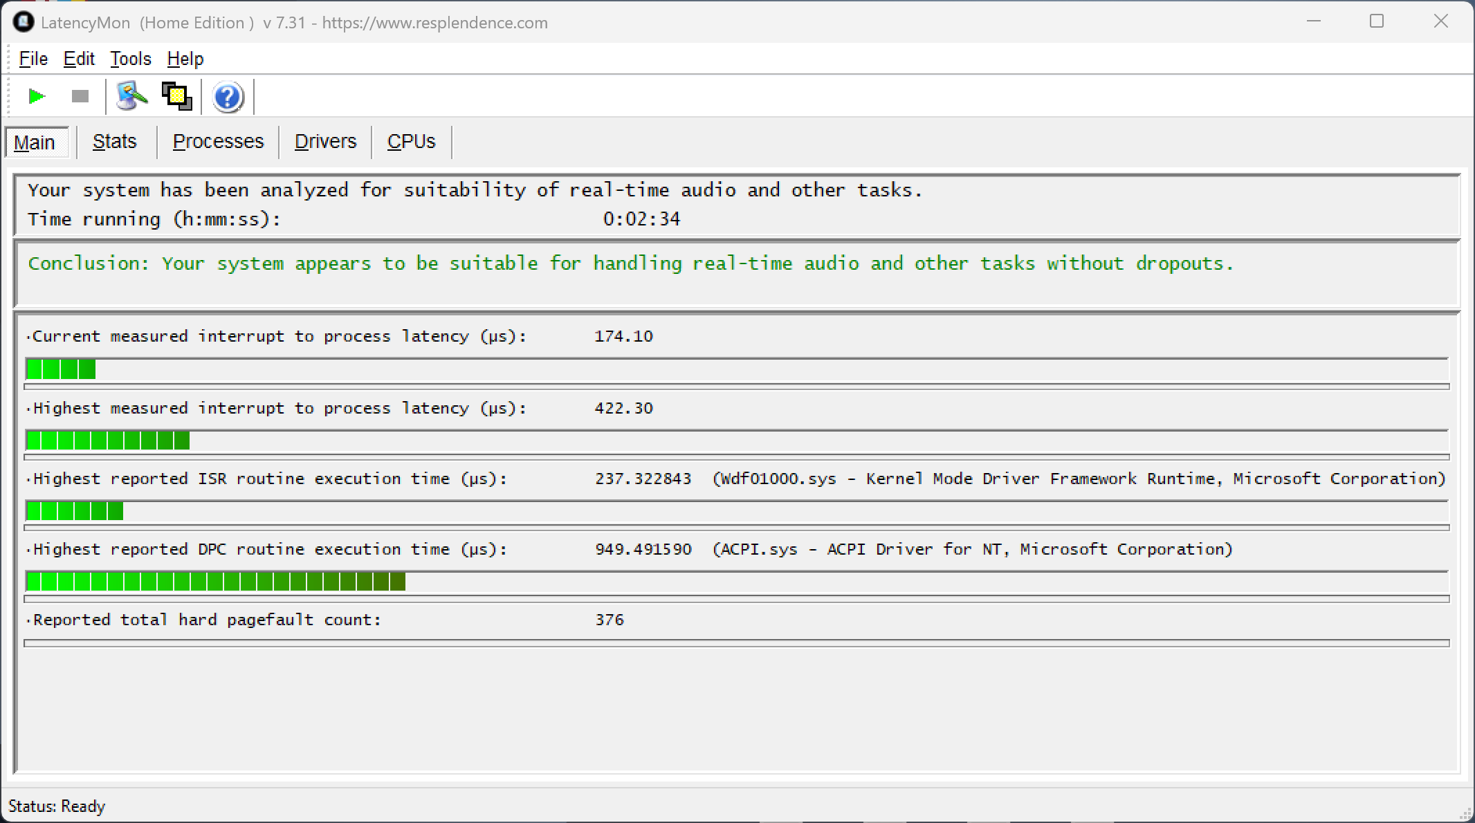
Task: Click the green conclusion text
Action: pyautogui.click(x=630, y=263)
